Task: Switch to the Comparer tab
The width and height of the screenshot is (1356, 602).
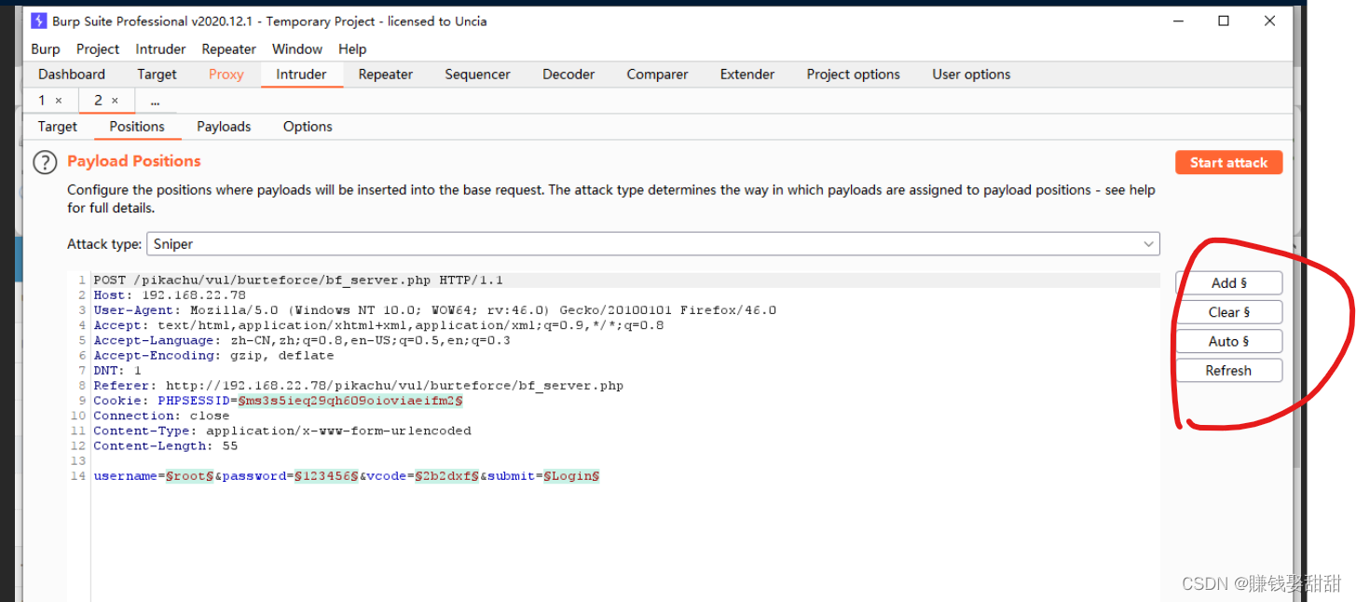Action: [x=657, y=75]
